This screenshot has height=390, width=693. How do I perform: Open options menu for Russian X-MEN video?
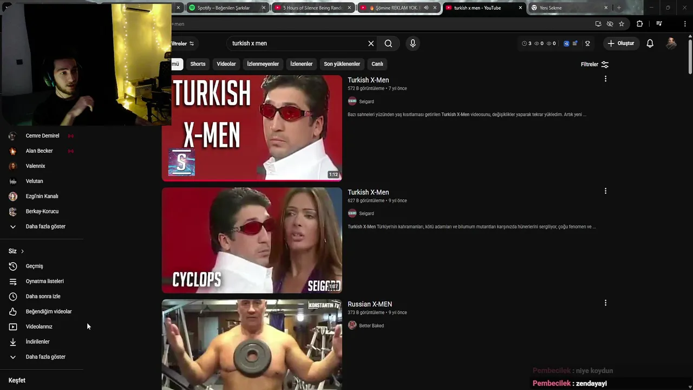pyautogui.click(x=605, y=303)
